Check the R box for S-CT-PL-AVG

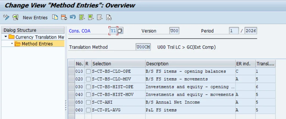click(x=88, y=110)
